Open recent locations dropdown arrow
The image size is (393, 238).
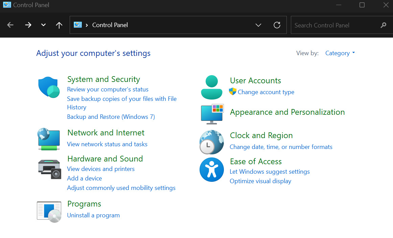[x=43, y=25]
